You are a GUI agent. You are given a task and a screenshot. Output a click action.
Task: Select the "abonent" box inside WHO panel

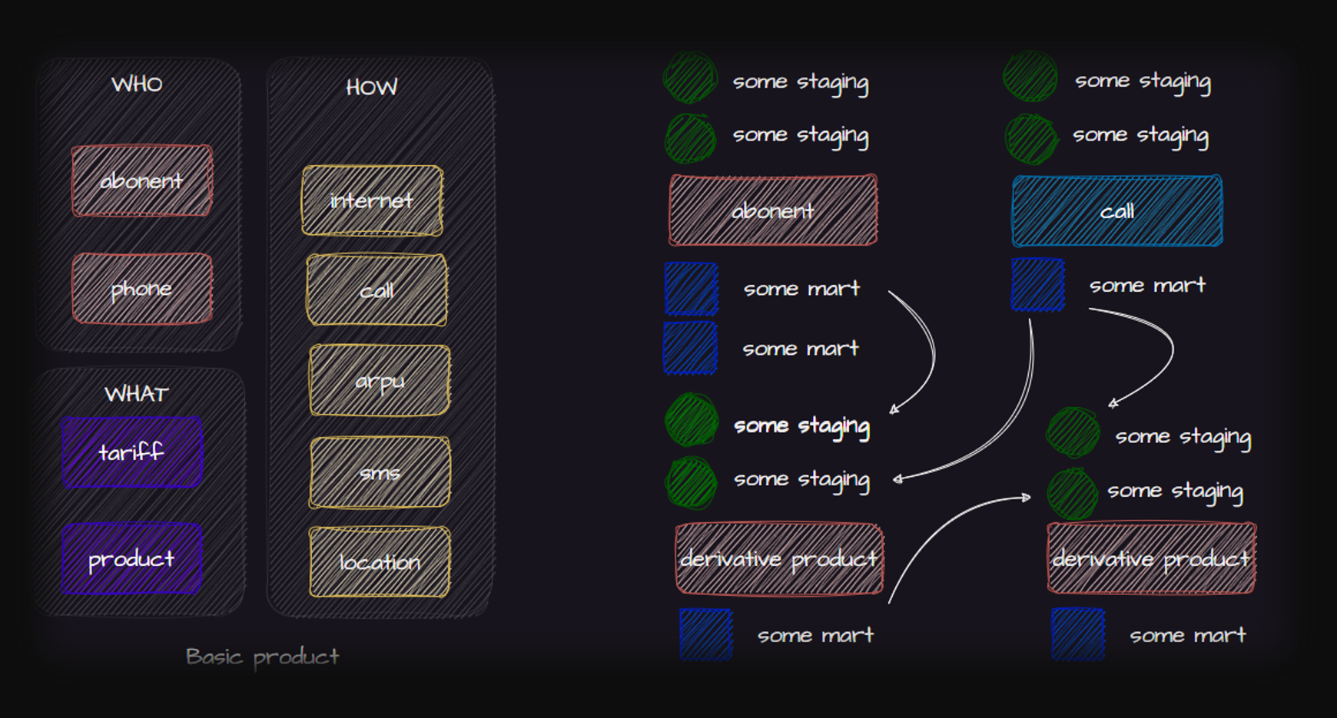pyautogui.click(x=142, y=181)
